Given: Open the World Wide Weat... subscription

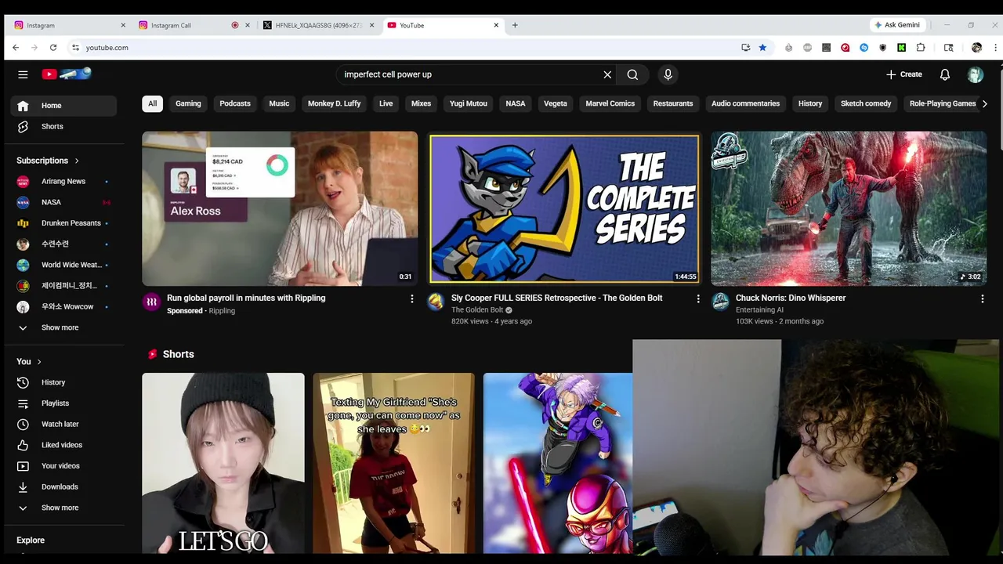Looking at the screenshot, I should [x=63, y=265].
